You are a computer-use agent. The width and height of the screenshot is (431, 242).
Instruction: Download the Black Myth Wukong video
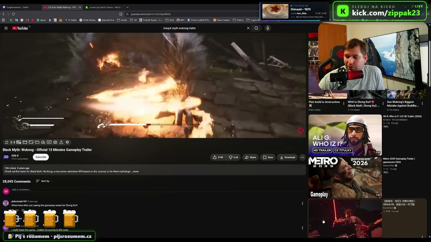click(x=287, y=157)
